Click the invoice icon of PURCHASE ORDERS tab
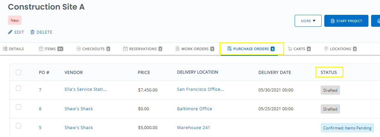Image resolution: width=380 pixels, height=137 pixels. 229,49
